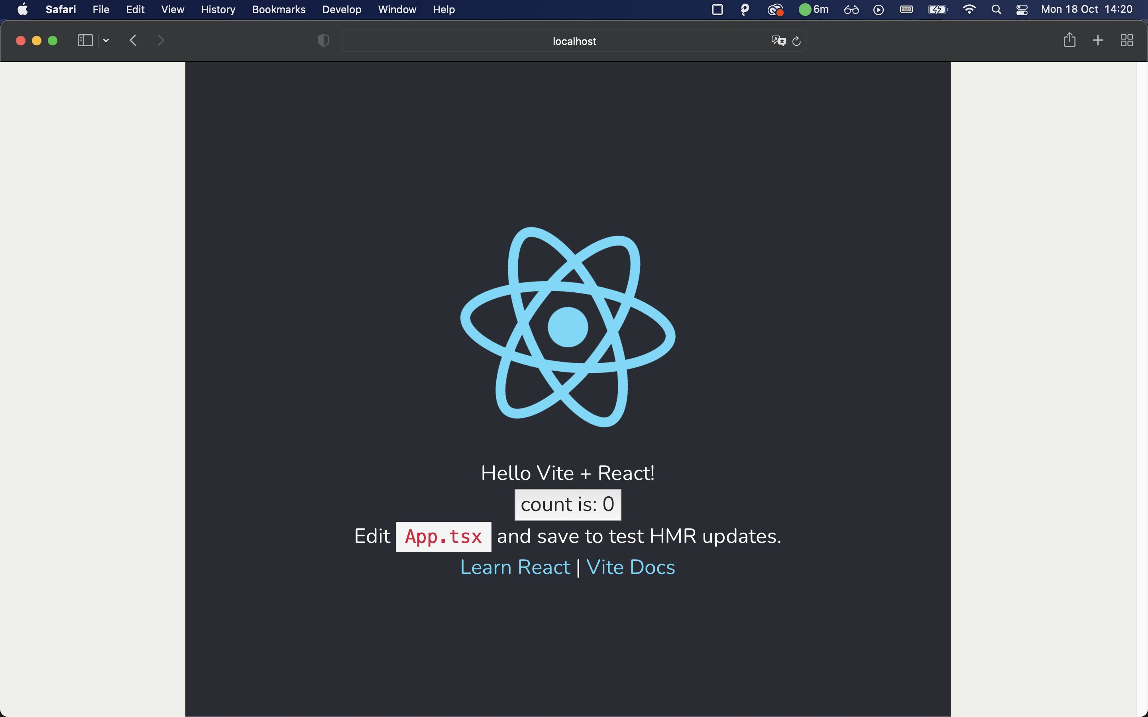This screenshot has width=1148, height=717.
Task: Open the battery status dropdown
Action: click(938, 10)
